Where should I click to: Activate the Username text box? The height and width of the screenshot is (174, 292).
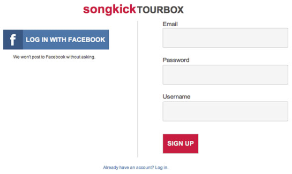[225, 112]
